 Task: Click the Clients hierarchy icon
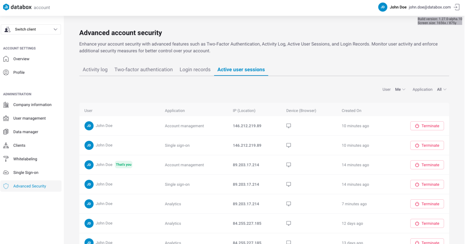6,146
